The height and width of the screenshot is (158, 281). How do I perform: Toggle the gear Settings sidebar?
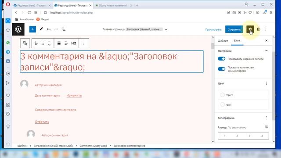point(250,29)
